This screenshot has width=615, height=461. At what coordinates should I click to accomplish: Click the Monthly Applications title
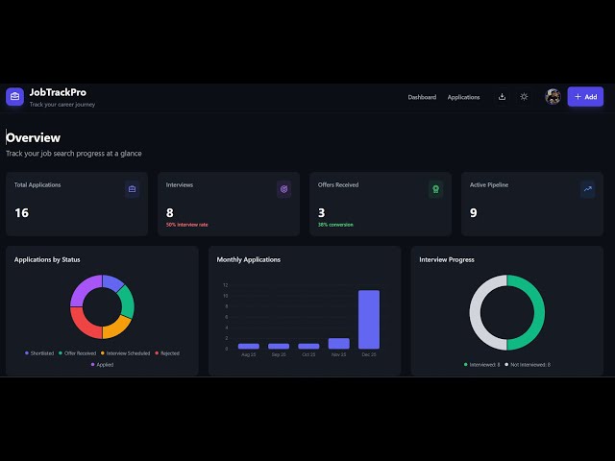tap(249, 259)
